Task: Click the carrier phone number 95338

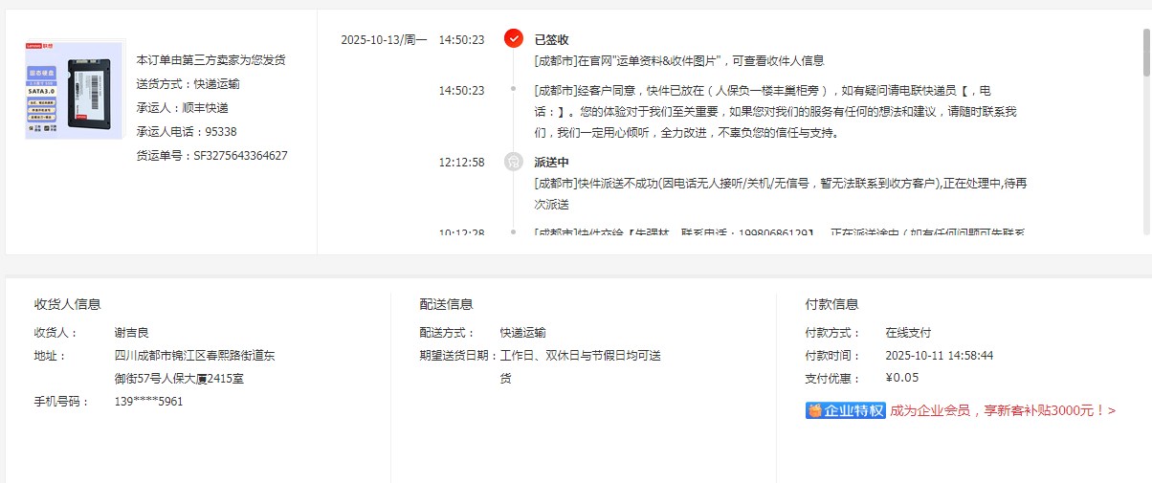Action: (220, 132)
